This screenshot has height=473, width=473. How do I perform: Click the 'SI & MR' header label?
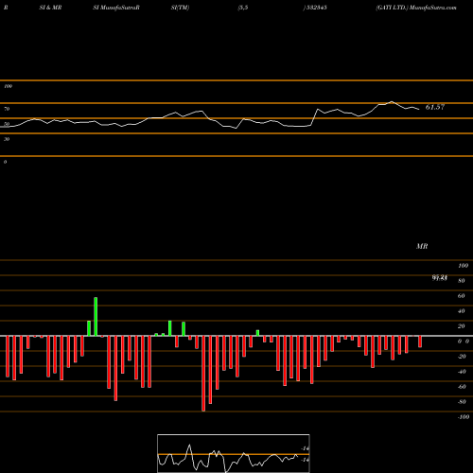(x=50, y=8)
